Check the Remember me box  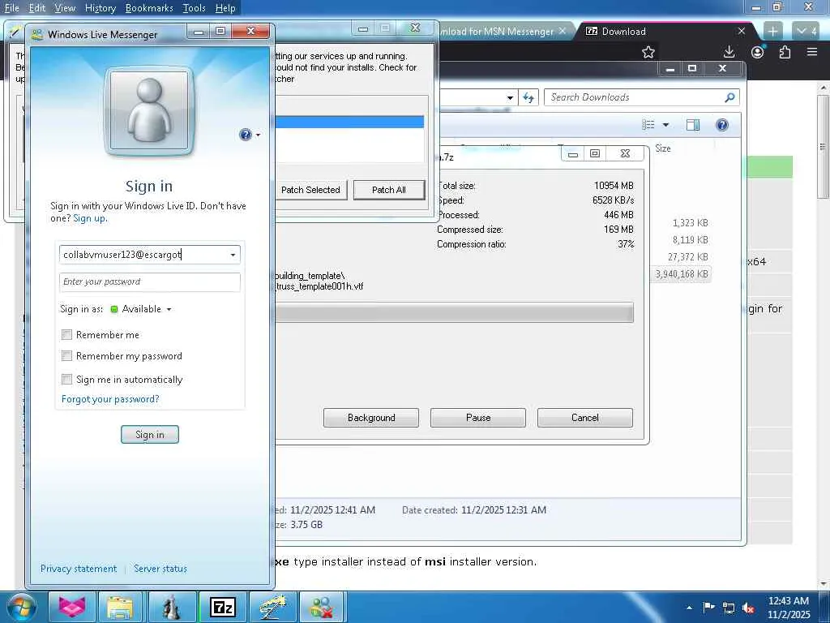pos(66,334)
